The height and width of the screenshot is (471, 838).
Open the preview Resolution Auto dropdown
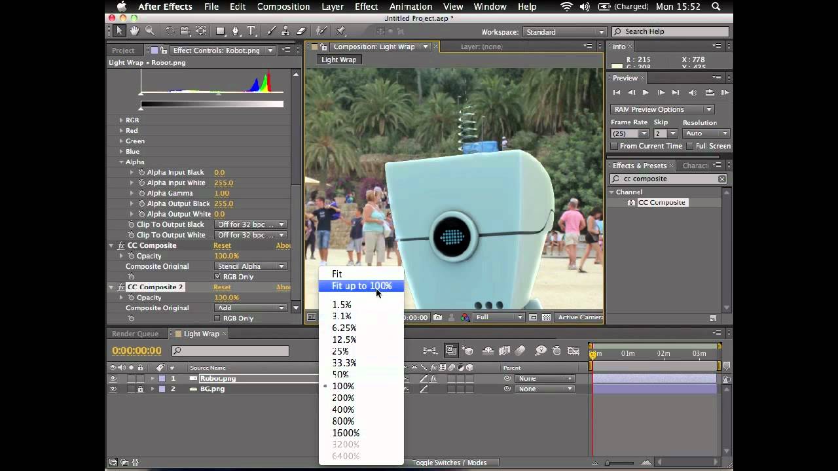click(706, 133)
